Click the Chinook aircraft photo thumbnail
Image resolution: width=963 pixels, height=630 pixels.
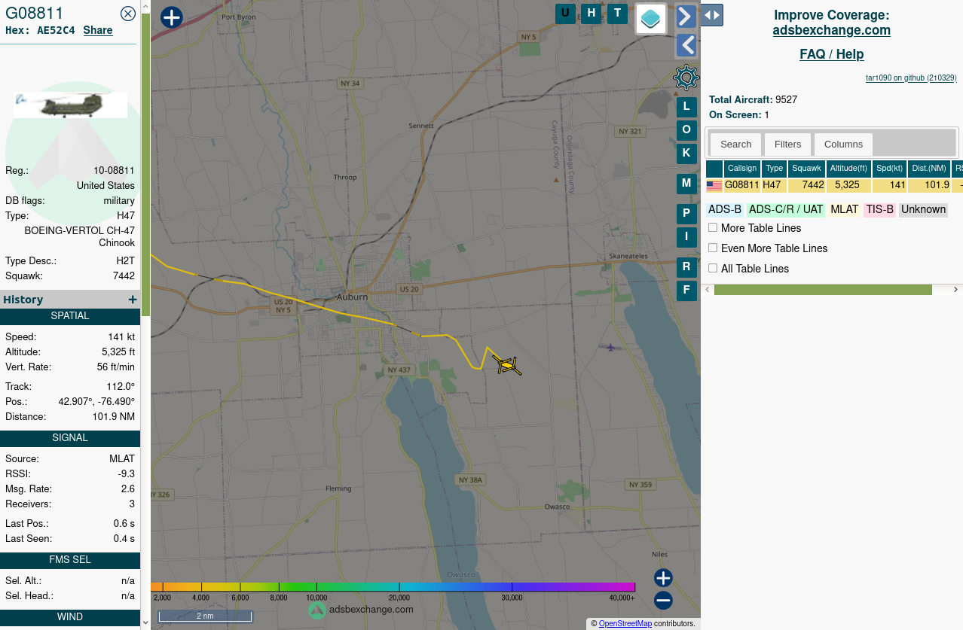pyautogui.click(x=70, y=105)
